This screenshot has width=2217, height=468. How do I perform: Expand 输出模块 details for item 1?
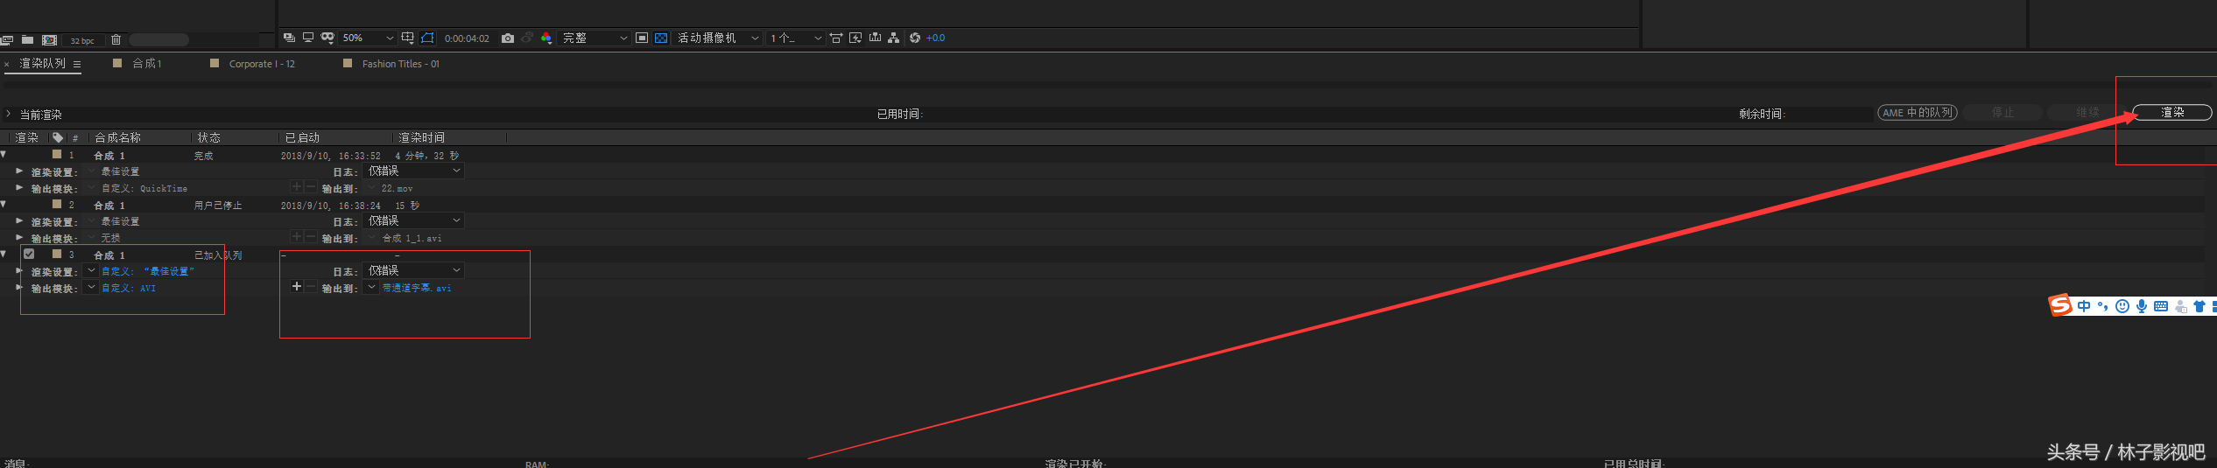[19, 187]
